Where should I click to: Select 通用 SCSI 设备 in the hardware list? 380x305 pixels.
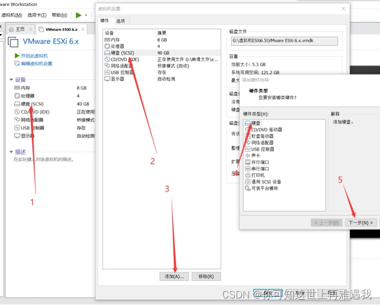[263, 182]
